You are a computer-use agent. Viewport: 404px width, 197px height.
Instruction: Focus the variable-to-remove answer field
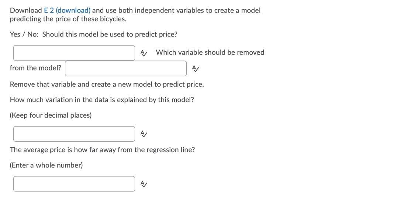(x=126, y=68)
